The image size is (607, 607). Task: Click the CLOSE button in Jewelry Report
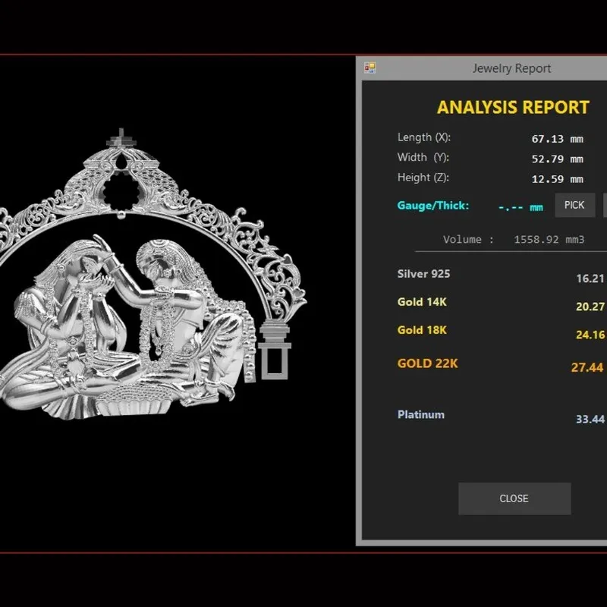click(x=514, y=498)
